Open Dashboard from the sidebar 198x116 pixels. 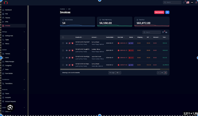tap(8, 10)
